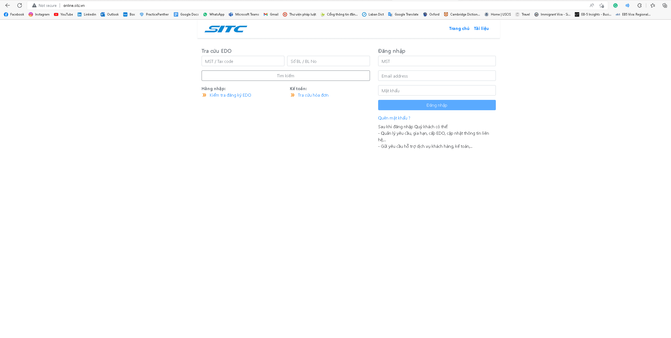Open the Trang chủ menu item

pyautogui.click(x=459, y=29)
